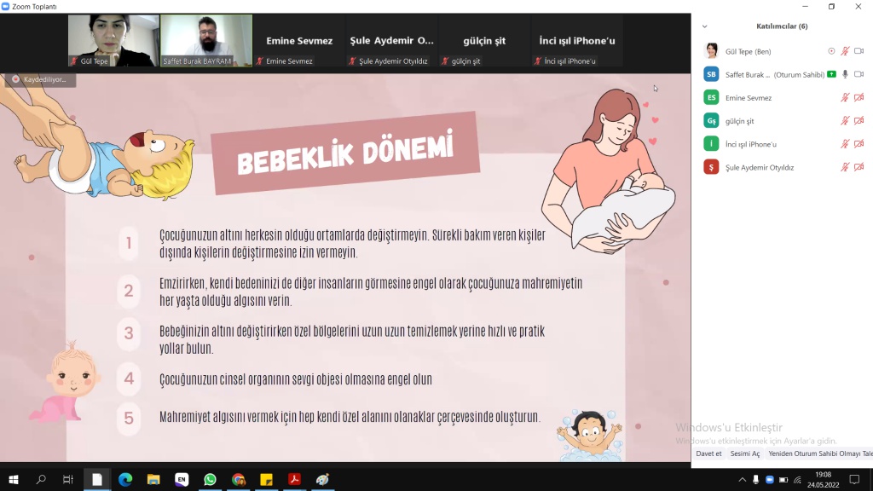Image resolution: width=873 pixels, height=491 pixels.
Task: Select the Emine Sevmez participant tile
Action: click(299, 41)
